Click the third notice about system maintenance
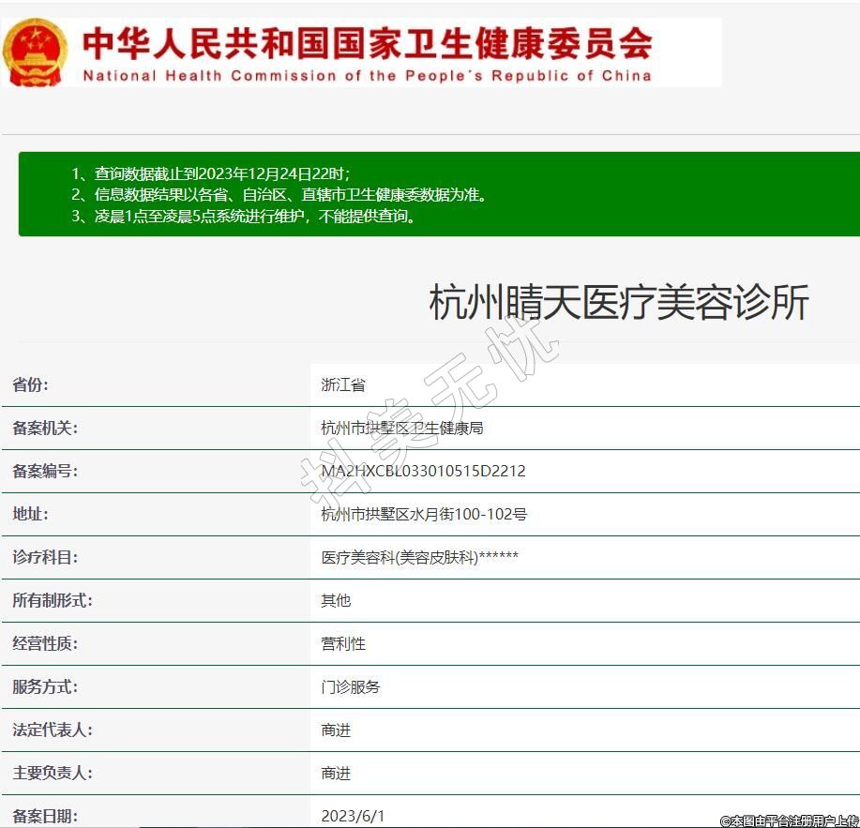 (243, 216)
